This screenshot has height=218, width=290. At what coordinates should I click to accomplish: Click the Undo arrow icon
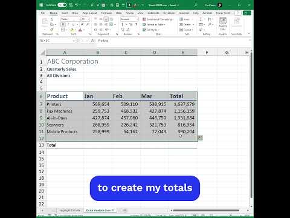click(x=77, y=5)
